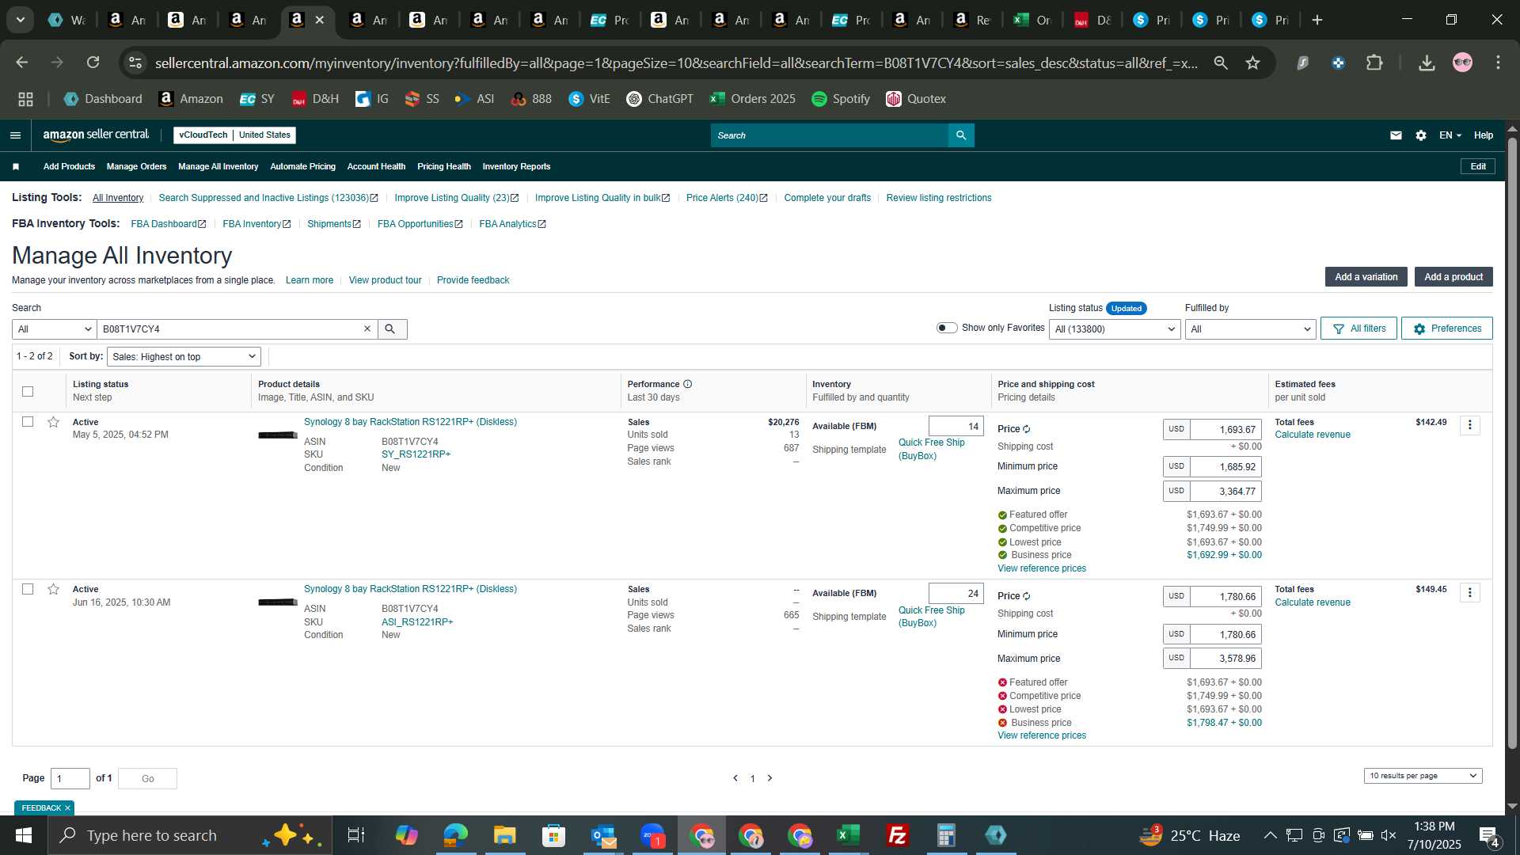Open actions menu for ASI_RS1221RP+ row
This screenshot has width=1520, height=855.
[1470, 593]
